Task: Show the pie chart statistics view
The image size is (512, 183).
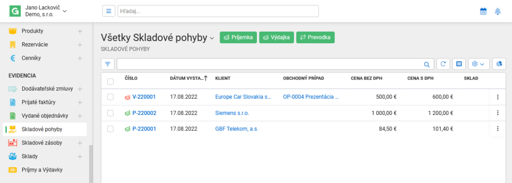Action: 499,64
